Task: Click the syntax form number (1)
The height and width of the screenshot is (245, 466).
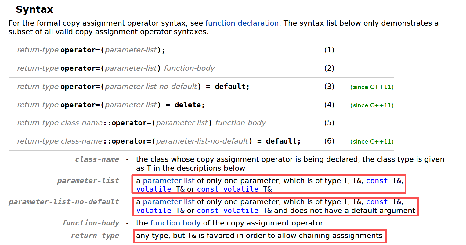Action: (329, 50)
